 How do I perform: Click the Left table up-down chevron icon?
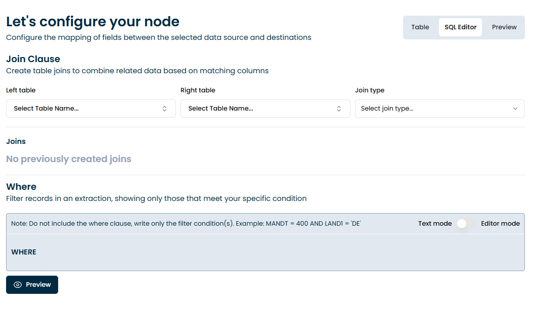pyautogui.click(x=164, y=109)
